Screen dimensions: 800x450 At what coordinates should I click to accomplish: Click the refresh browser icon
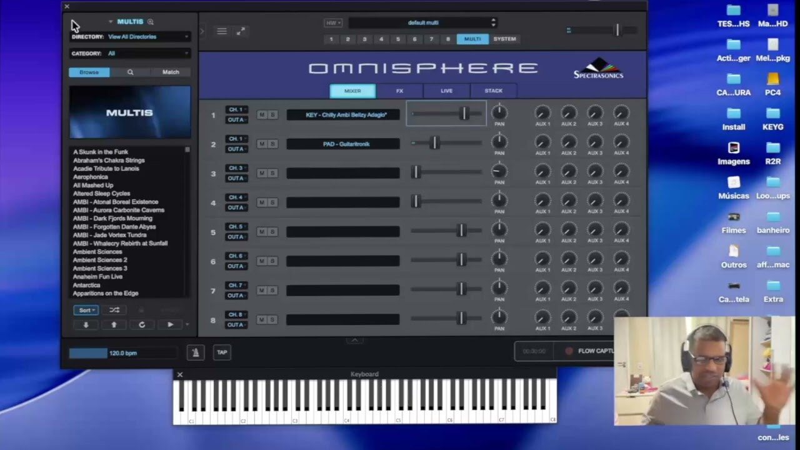(142, 324)
